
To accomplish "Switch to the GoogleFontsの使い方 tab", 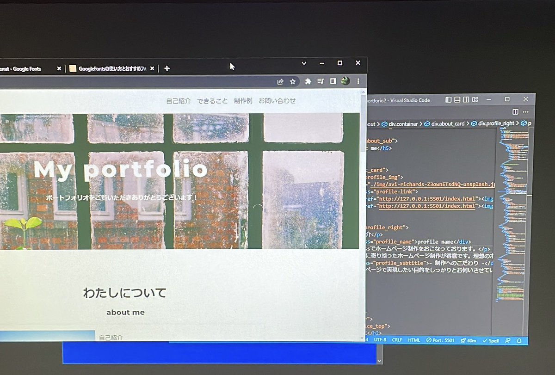I will pyautogui.click(x=109, y=68).
